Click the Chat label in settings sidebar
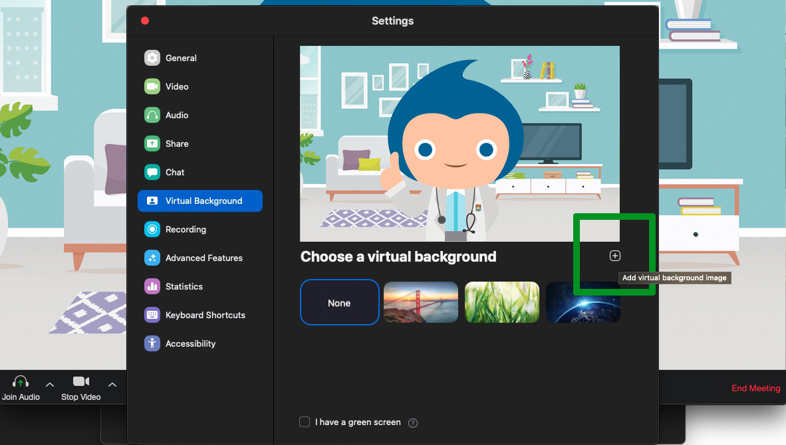Viewport: 786px width, 445px height. click(x=175, y=172)
